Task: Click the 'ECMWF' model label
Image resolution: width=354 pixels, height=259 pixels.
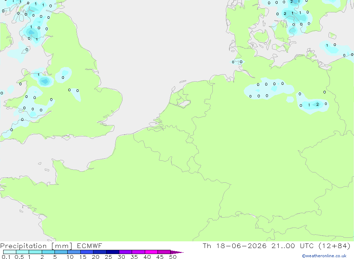Action: [90, 246]
